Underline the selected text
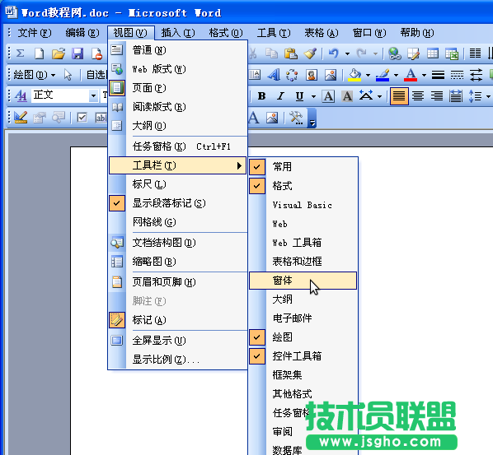This screenshot has width=493, height=455. (x=299, y=96)
